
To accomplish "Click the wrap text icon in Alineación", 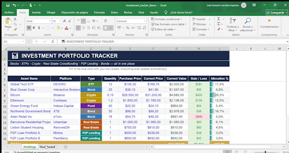I will 106,21.
